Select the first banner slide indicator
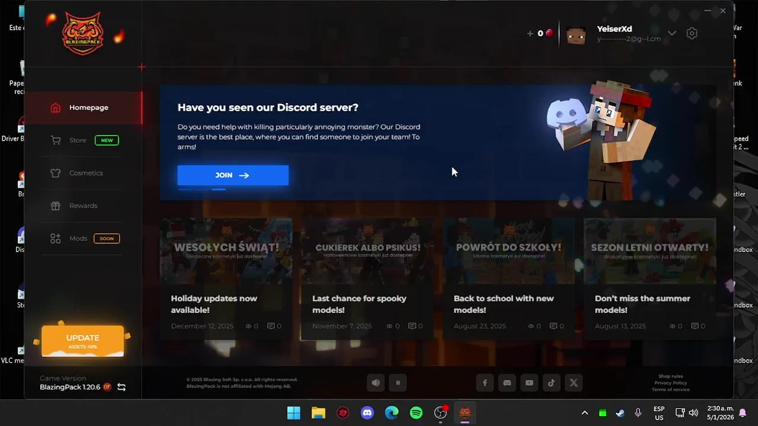The image size is (758, 426). pyautogui.click(x=185, y=189)
